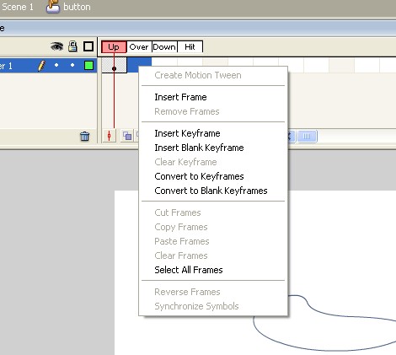Click Layer 1 green outline color swatch
Viewport: 396px width, 355px height.
pyautogui.click(x=88, y=66)
